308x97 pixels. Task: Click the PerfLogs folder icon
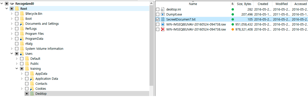coord(22,29)
